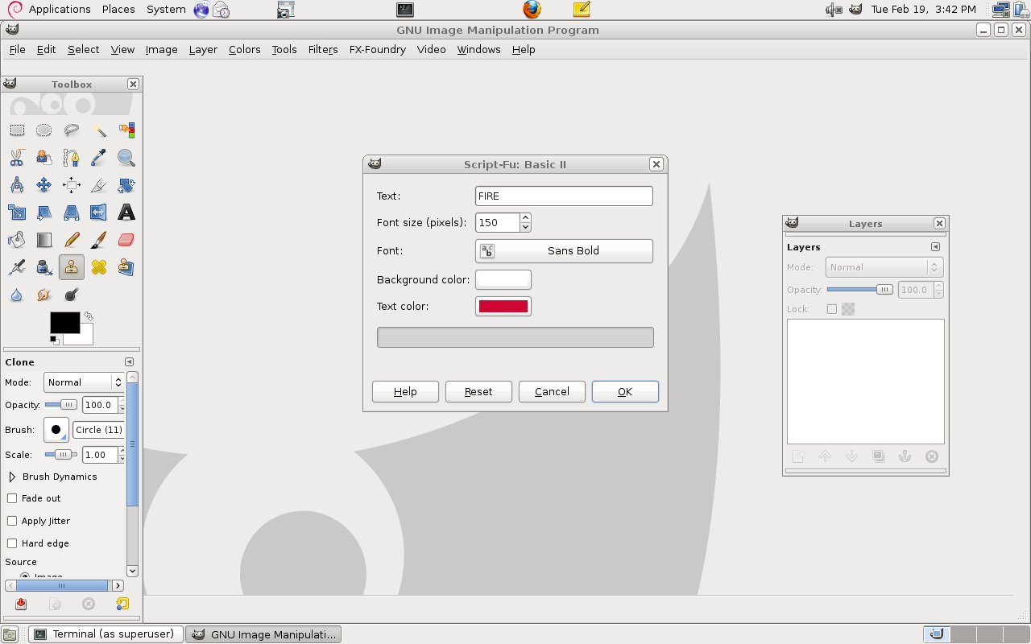Open the Font chooser showing Sans Bold

[563, 250]
